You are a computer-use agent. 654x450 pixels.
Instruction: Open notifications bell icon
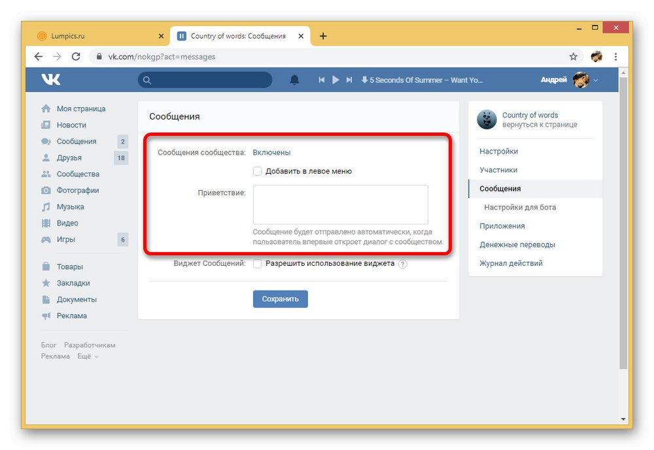(x=294, y=80)
